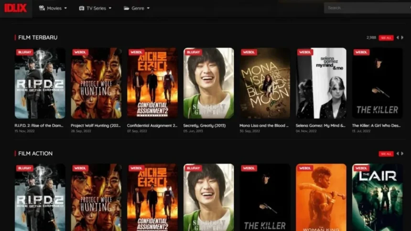Screen dimensions: 411x231
Task: Open R.I.P.D. 2 poster in Film Action
Action: (x=40, y=197)
